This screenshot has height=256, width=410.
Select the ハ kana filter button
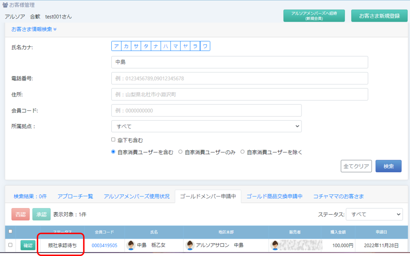pyautogui.click(x=166, y=46)
